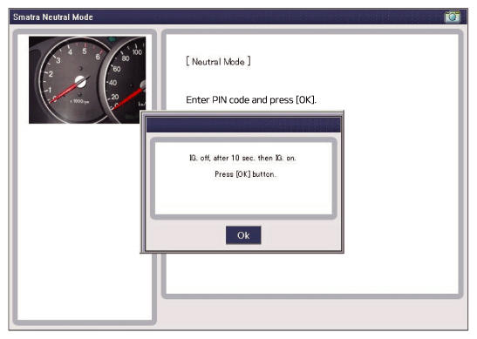
Task: Click the 'Press [OK] button.' text
Action: 246,174
